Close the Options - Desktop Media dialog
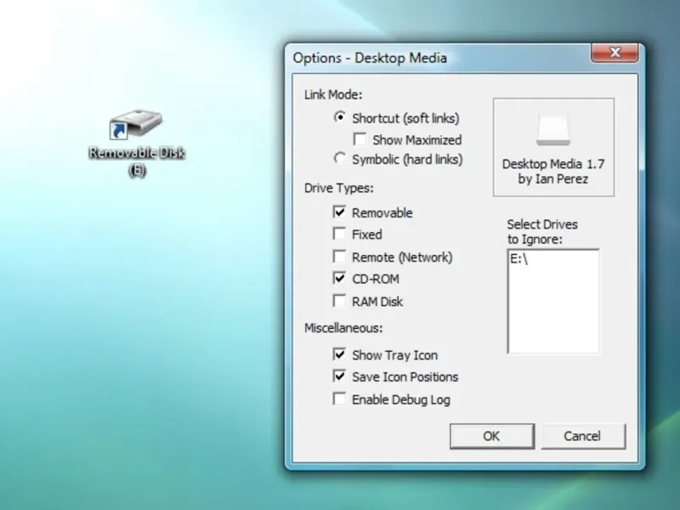Viewport: 680px width, 510px height. [x=615, y=53]
